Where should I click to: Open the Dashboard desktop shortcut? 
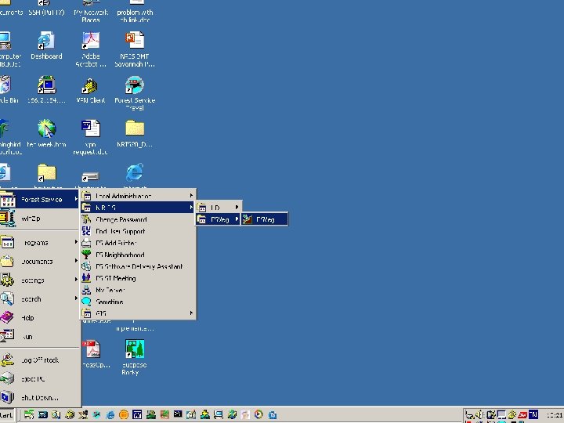46,41
